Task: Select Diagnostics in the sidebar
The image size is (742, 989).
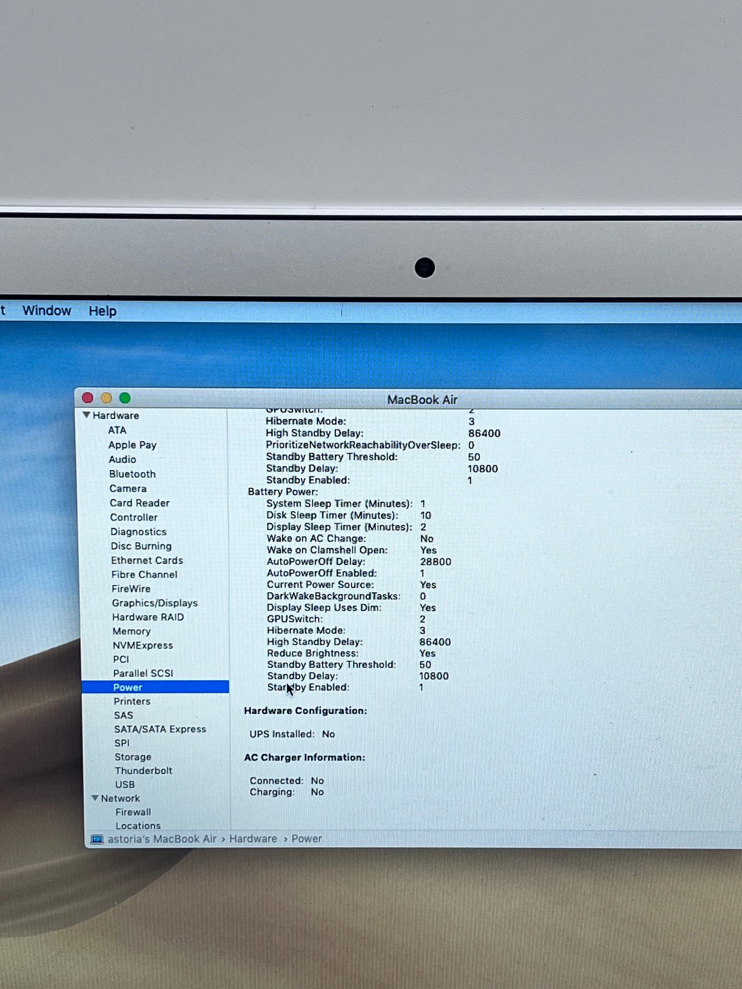Action: click(139, 532)
